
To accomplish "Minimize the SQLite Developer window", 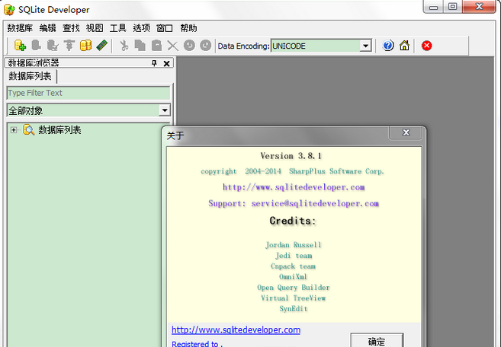I will click(x=433, y=7).
